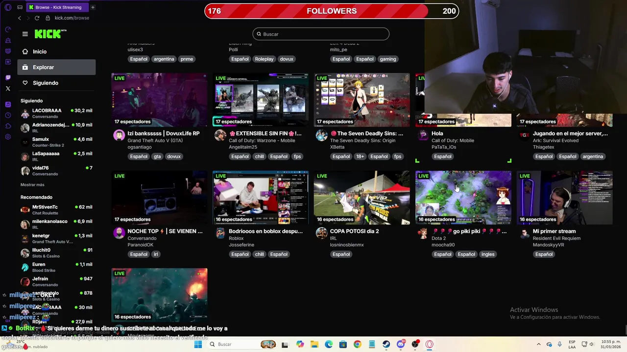The height and width of the screenshot is (352, 627).
Task: Click the Windows taskbar Buscar search box
Action: point(242,344)
